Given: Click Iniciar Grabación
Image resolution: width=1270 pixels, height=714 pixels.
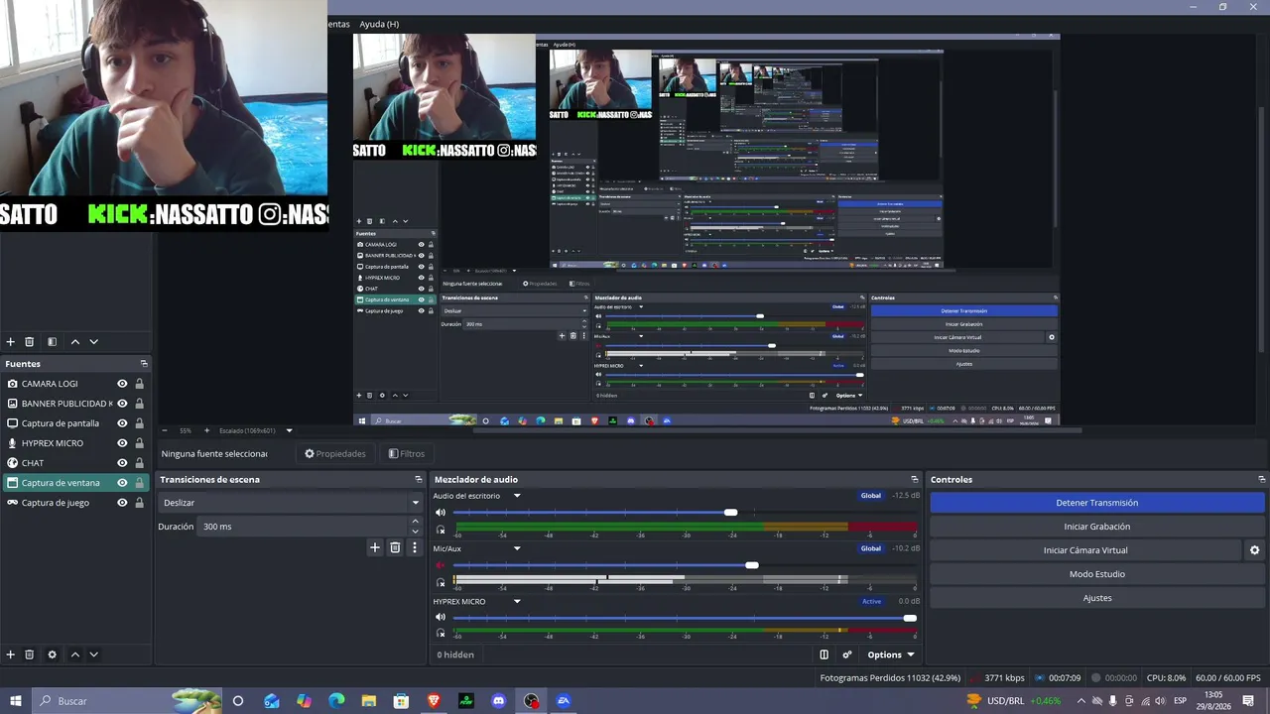Looking at the screenshot, I should [1096, 527].
